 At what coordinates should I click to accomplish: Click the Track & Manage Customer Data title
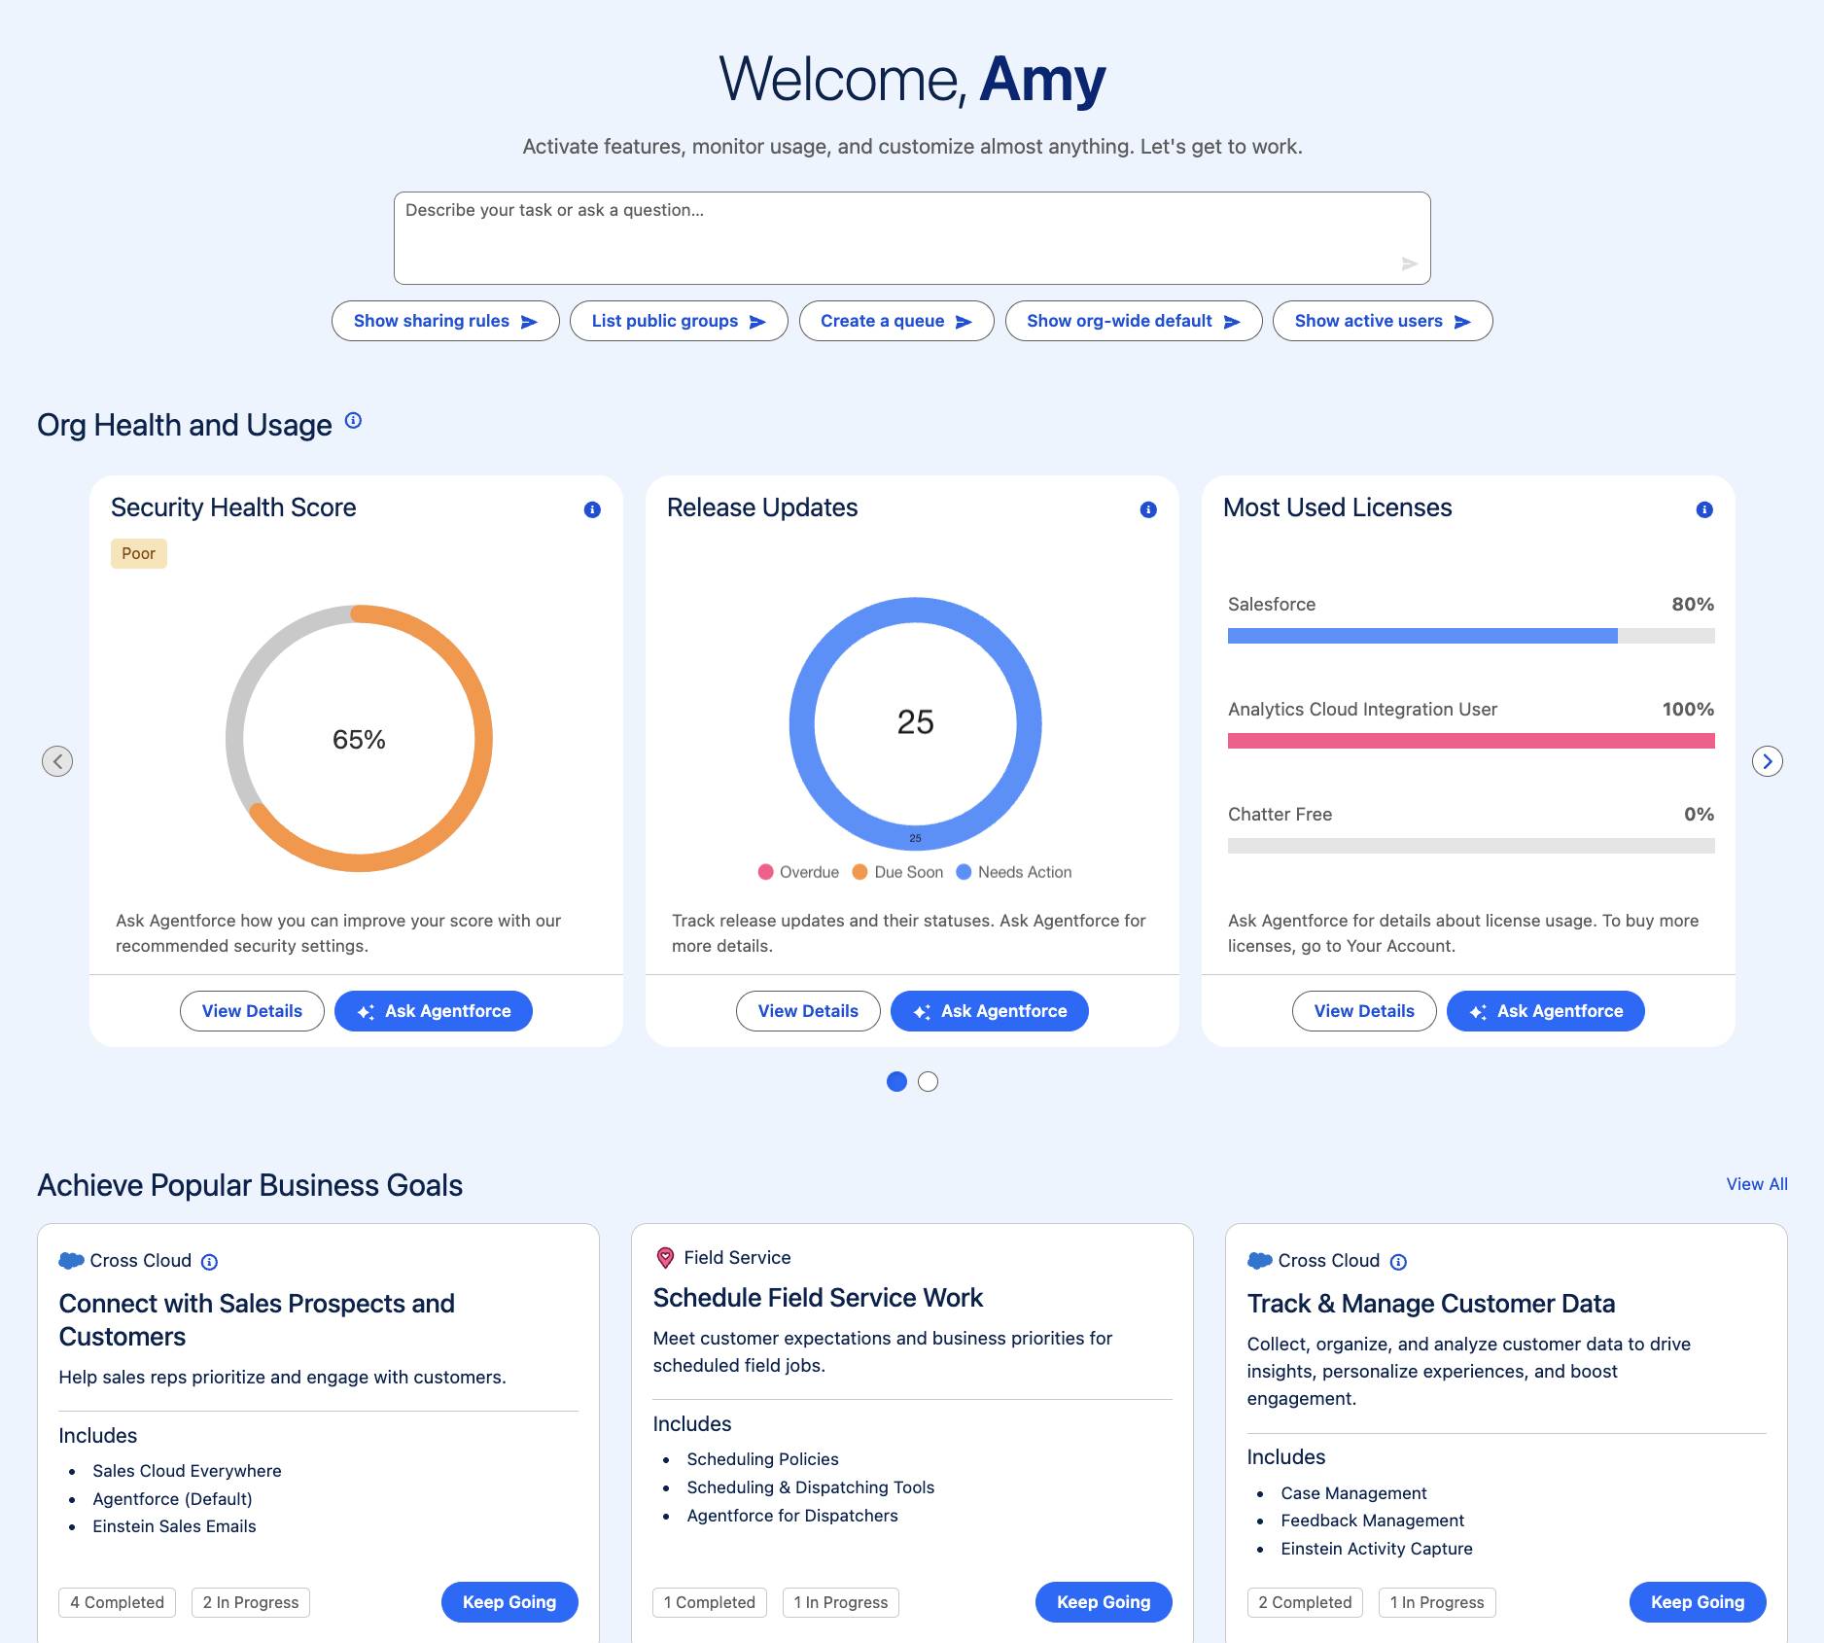coord(1431,1304)
